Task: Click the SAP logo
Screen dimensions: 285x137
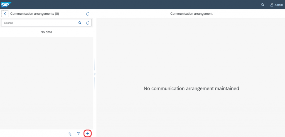Action: (x=6, y=5)
